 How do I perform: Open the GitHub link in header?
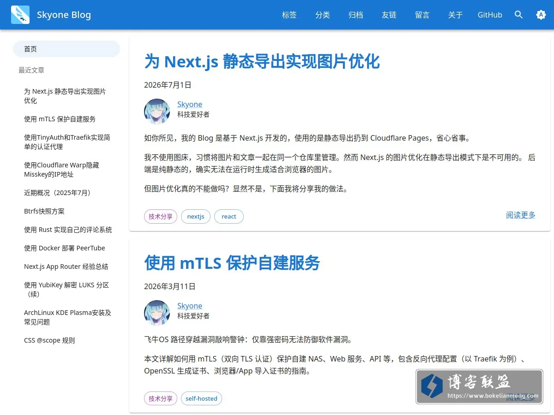pos(490,15)
